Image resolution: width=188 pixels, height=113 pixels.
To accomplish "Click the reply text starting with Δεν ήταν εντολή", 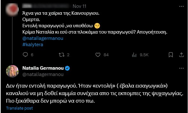I will 95,94.
